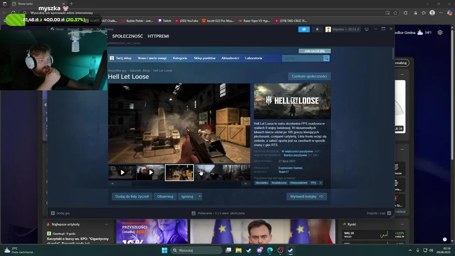Click the Hell Let Loose header capsule image

292,101
